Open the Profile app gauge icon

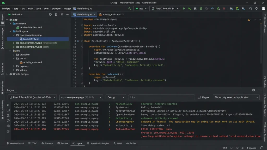[213, 9]
